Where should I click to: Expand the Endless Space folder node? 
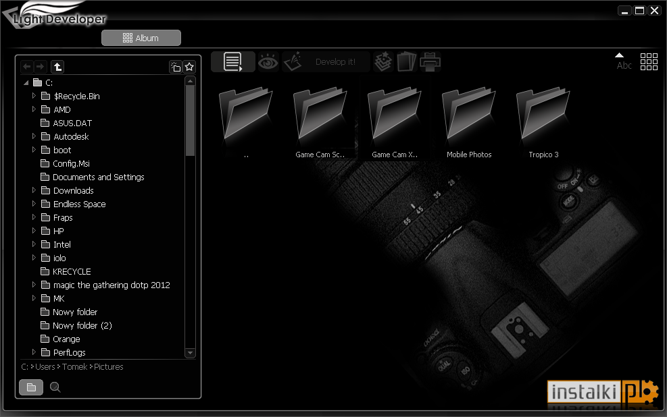click(34, 204)
